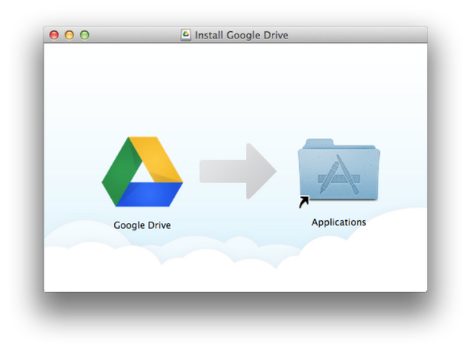Click the disk image icon in title bar
This screenshot has width=471, height=352.
(186, 35)
